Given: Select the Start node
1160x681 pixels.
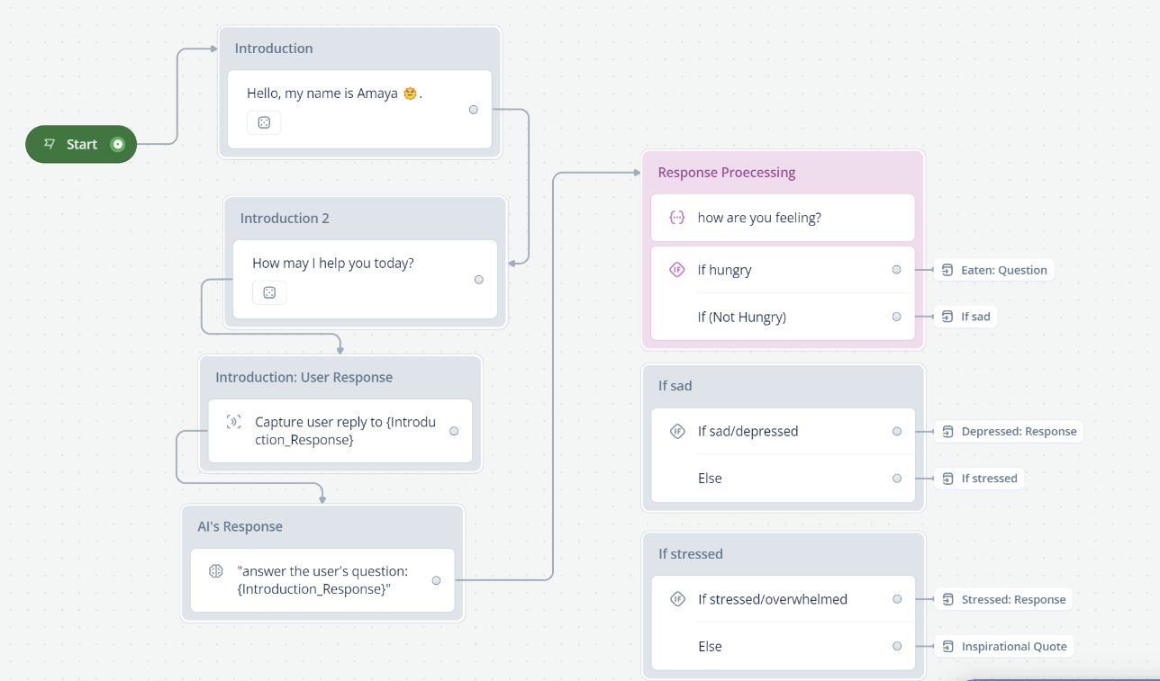Looking at the screenshot, I should tap(80, 144).
